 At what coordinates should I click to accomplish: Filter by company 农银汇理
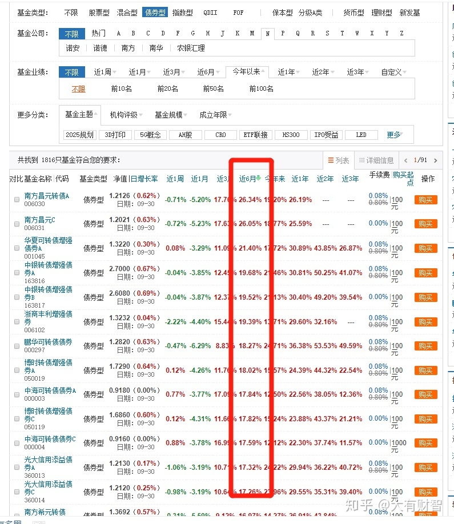tap(191, 48)
